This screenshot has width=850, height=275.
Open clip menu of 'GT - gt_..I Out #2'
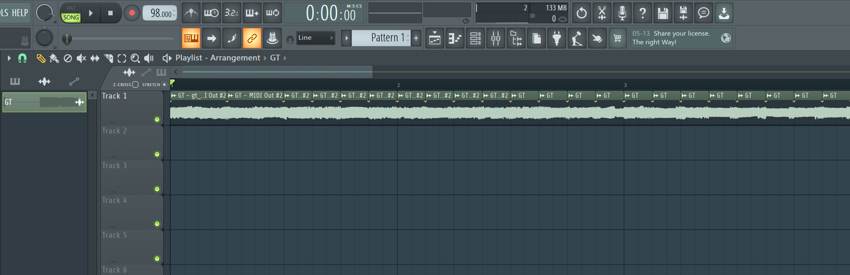pos(174,96)
